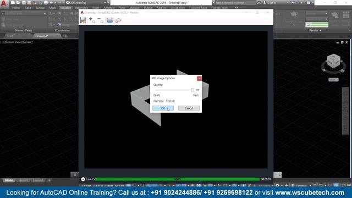The height and width of the screenshot is (198, 352).
Task: Click the print icon in Render window
Action: point(110,20)
